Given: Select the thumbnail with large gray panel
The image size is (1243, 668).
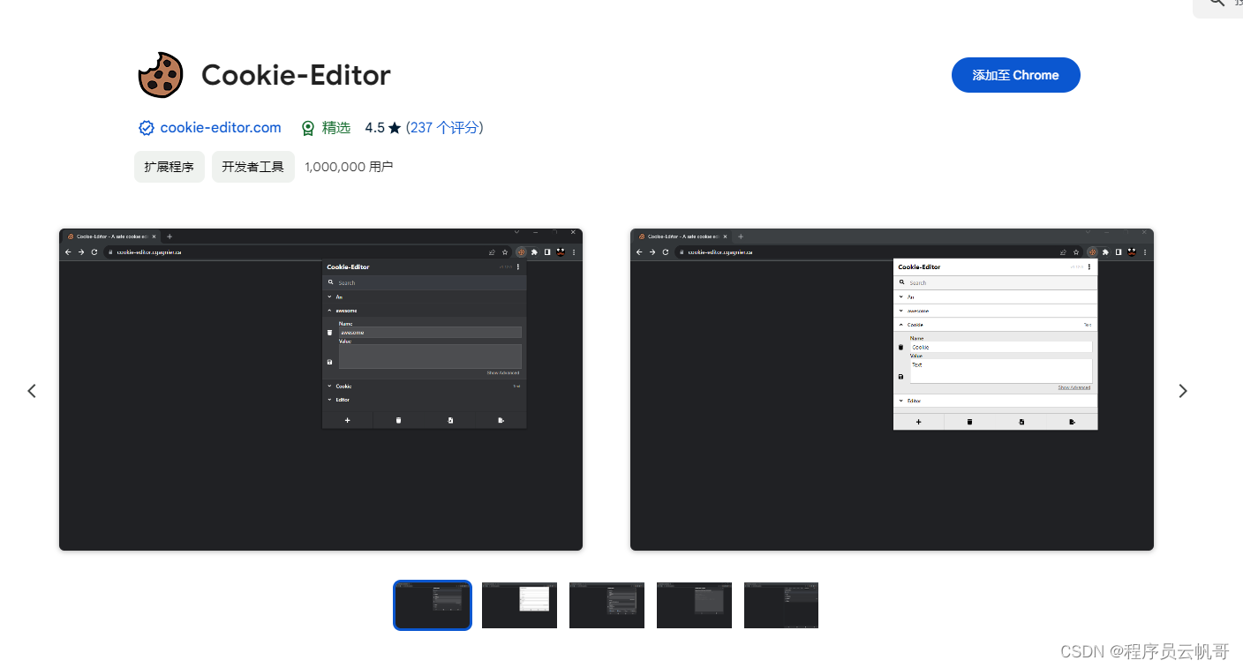Looking at the screenshot, I should point(694,605).
